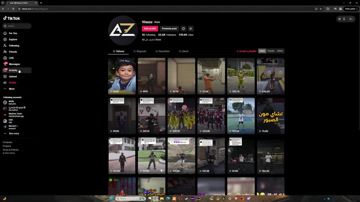This screenshot has width=360, height=202.
Task: Open the SXB following account
Action: pyautogui.click(x=8, y=121)
